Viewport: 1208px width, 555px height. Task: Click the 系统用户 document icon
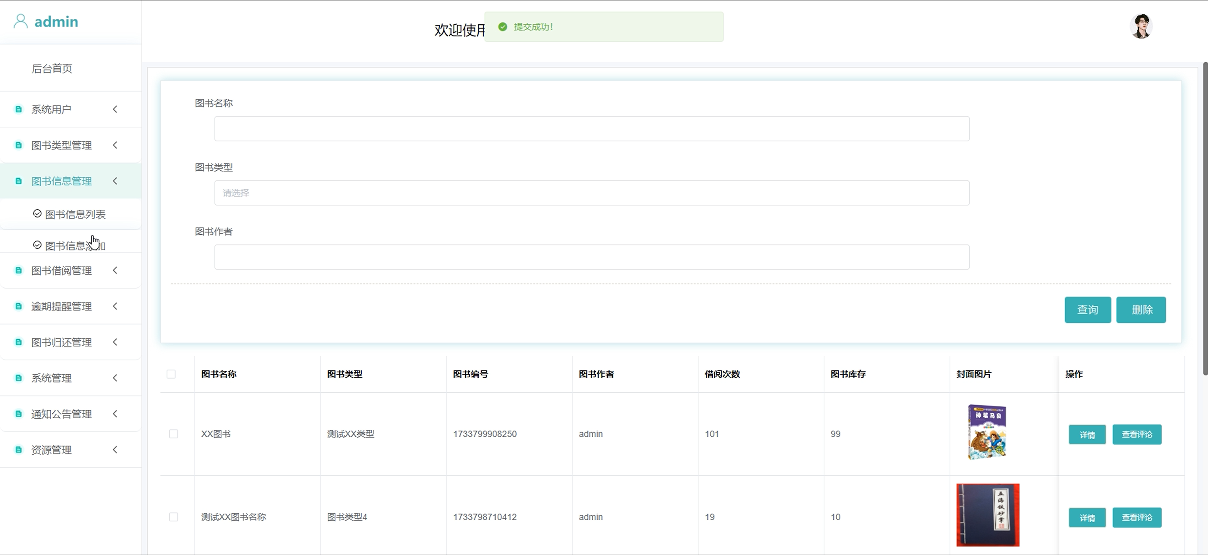click(x=19, y=109)
